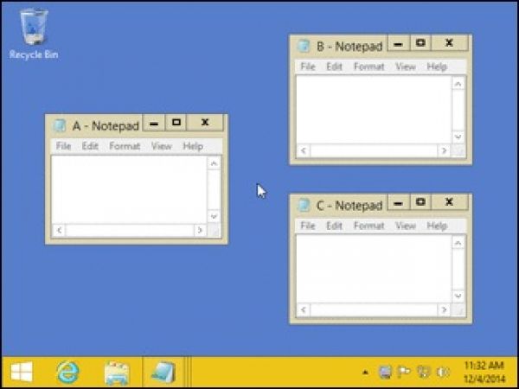
Task: Click the Notepad taskbar icon
Action: tap(162, 372)
